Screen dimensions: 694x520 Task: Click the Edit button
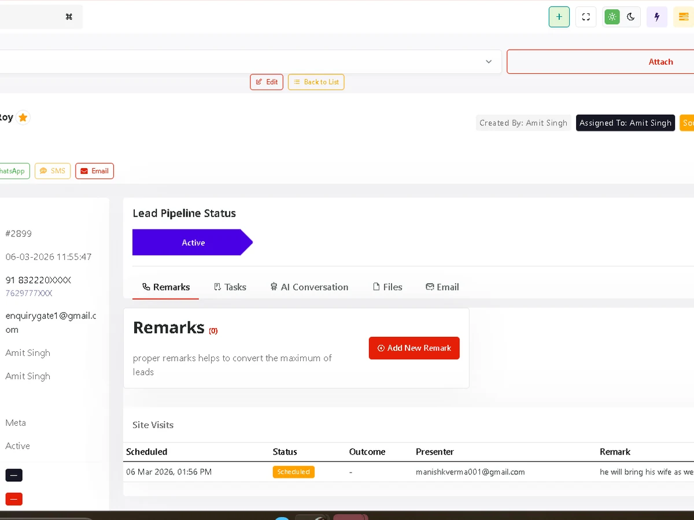(x=267, y=82)
